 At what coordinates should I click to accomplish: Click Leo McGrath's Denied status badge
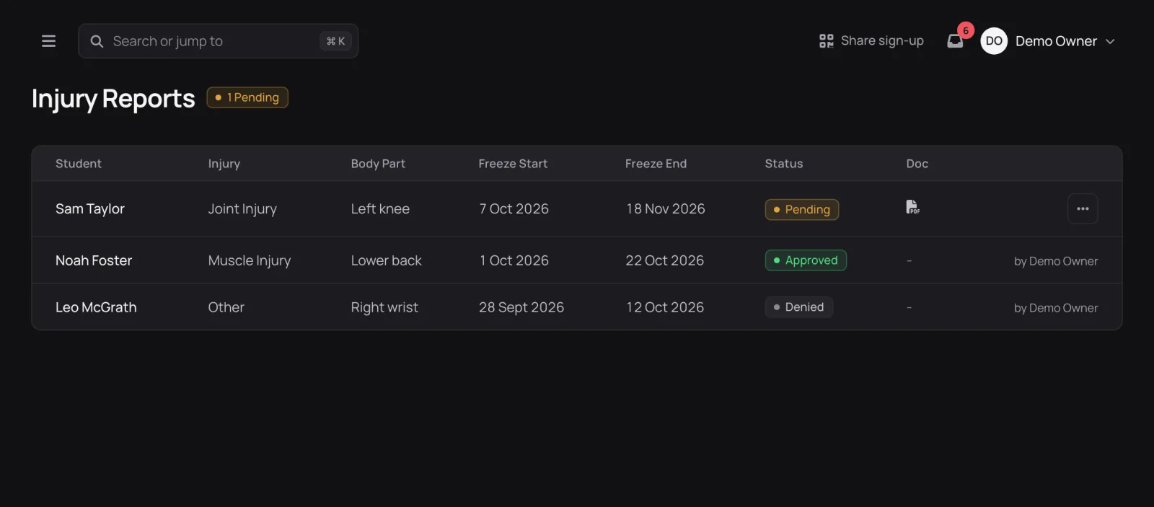pyautogui.click(x=799, y=307)
